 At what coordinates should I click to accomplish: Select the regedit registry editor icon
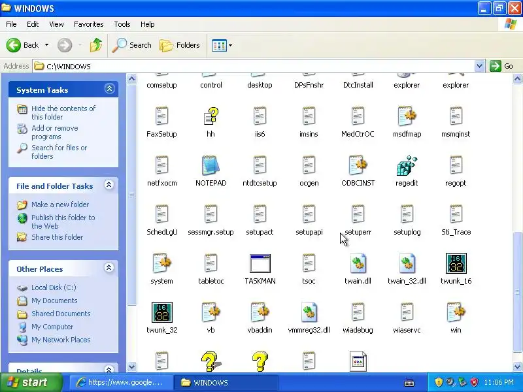click(x=407, y=165)
